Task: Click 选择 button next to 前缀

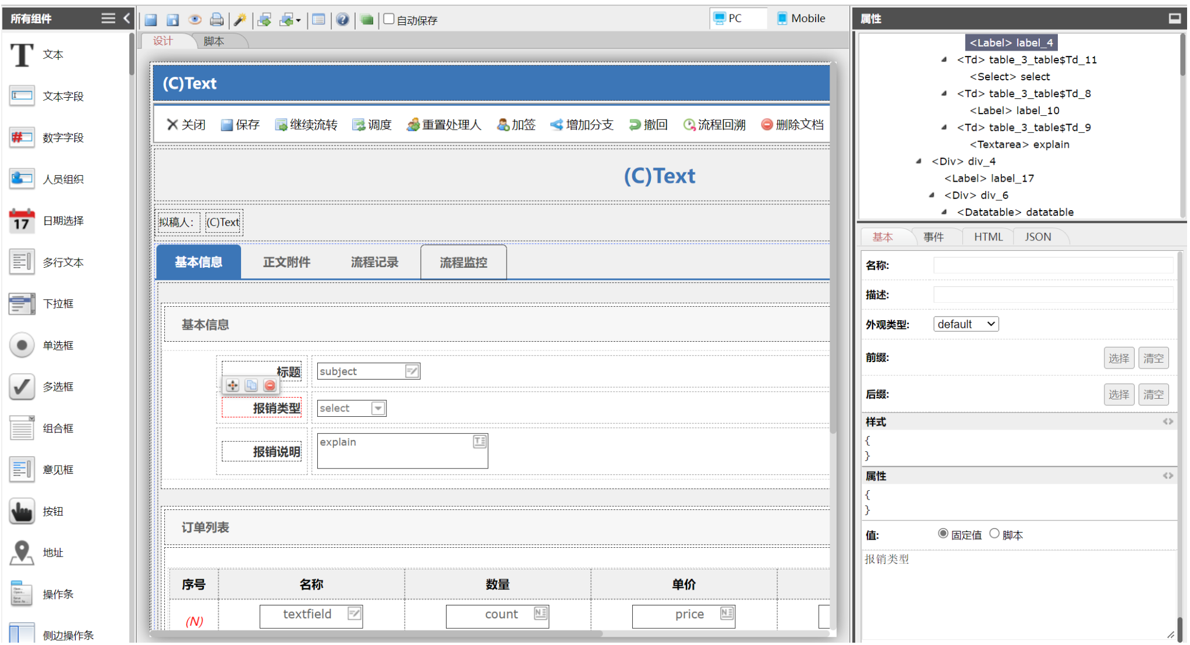Action: click(1118, 358)
